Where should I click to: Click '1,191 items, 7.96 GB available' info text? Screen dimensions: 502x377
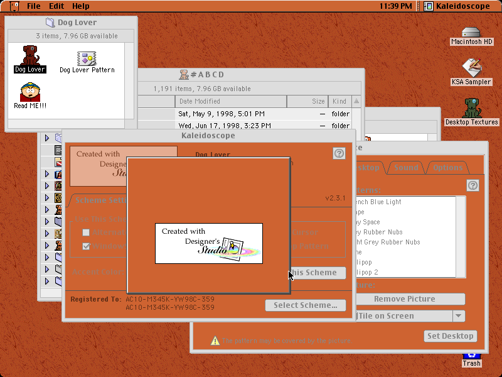201,89
